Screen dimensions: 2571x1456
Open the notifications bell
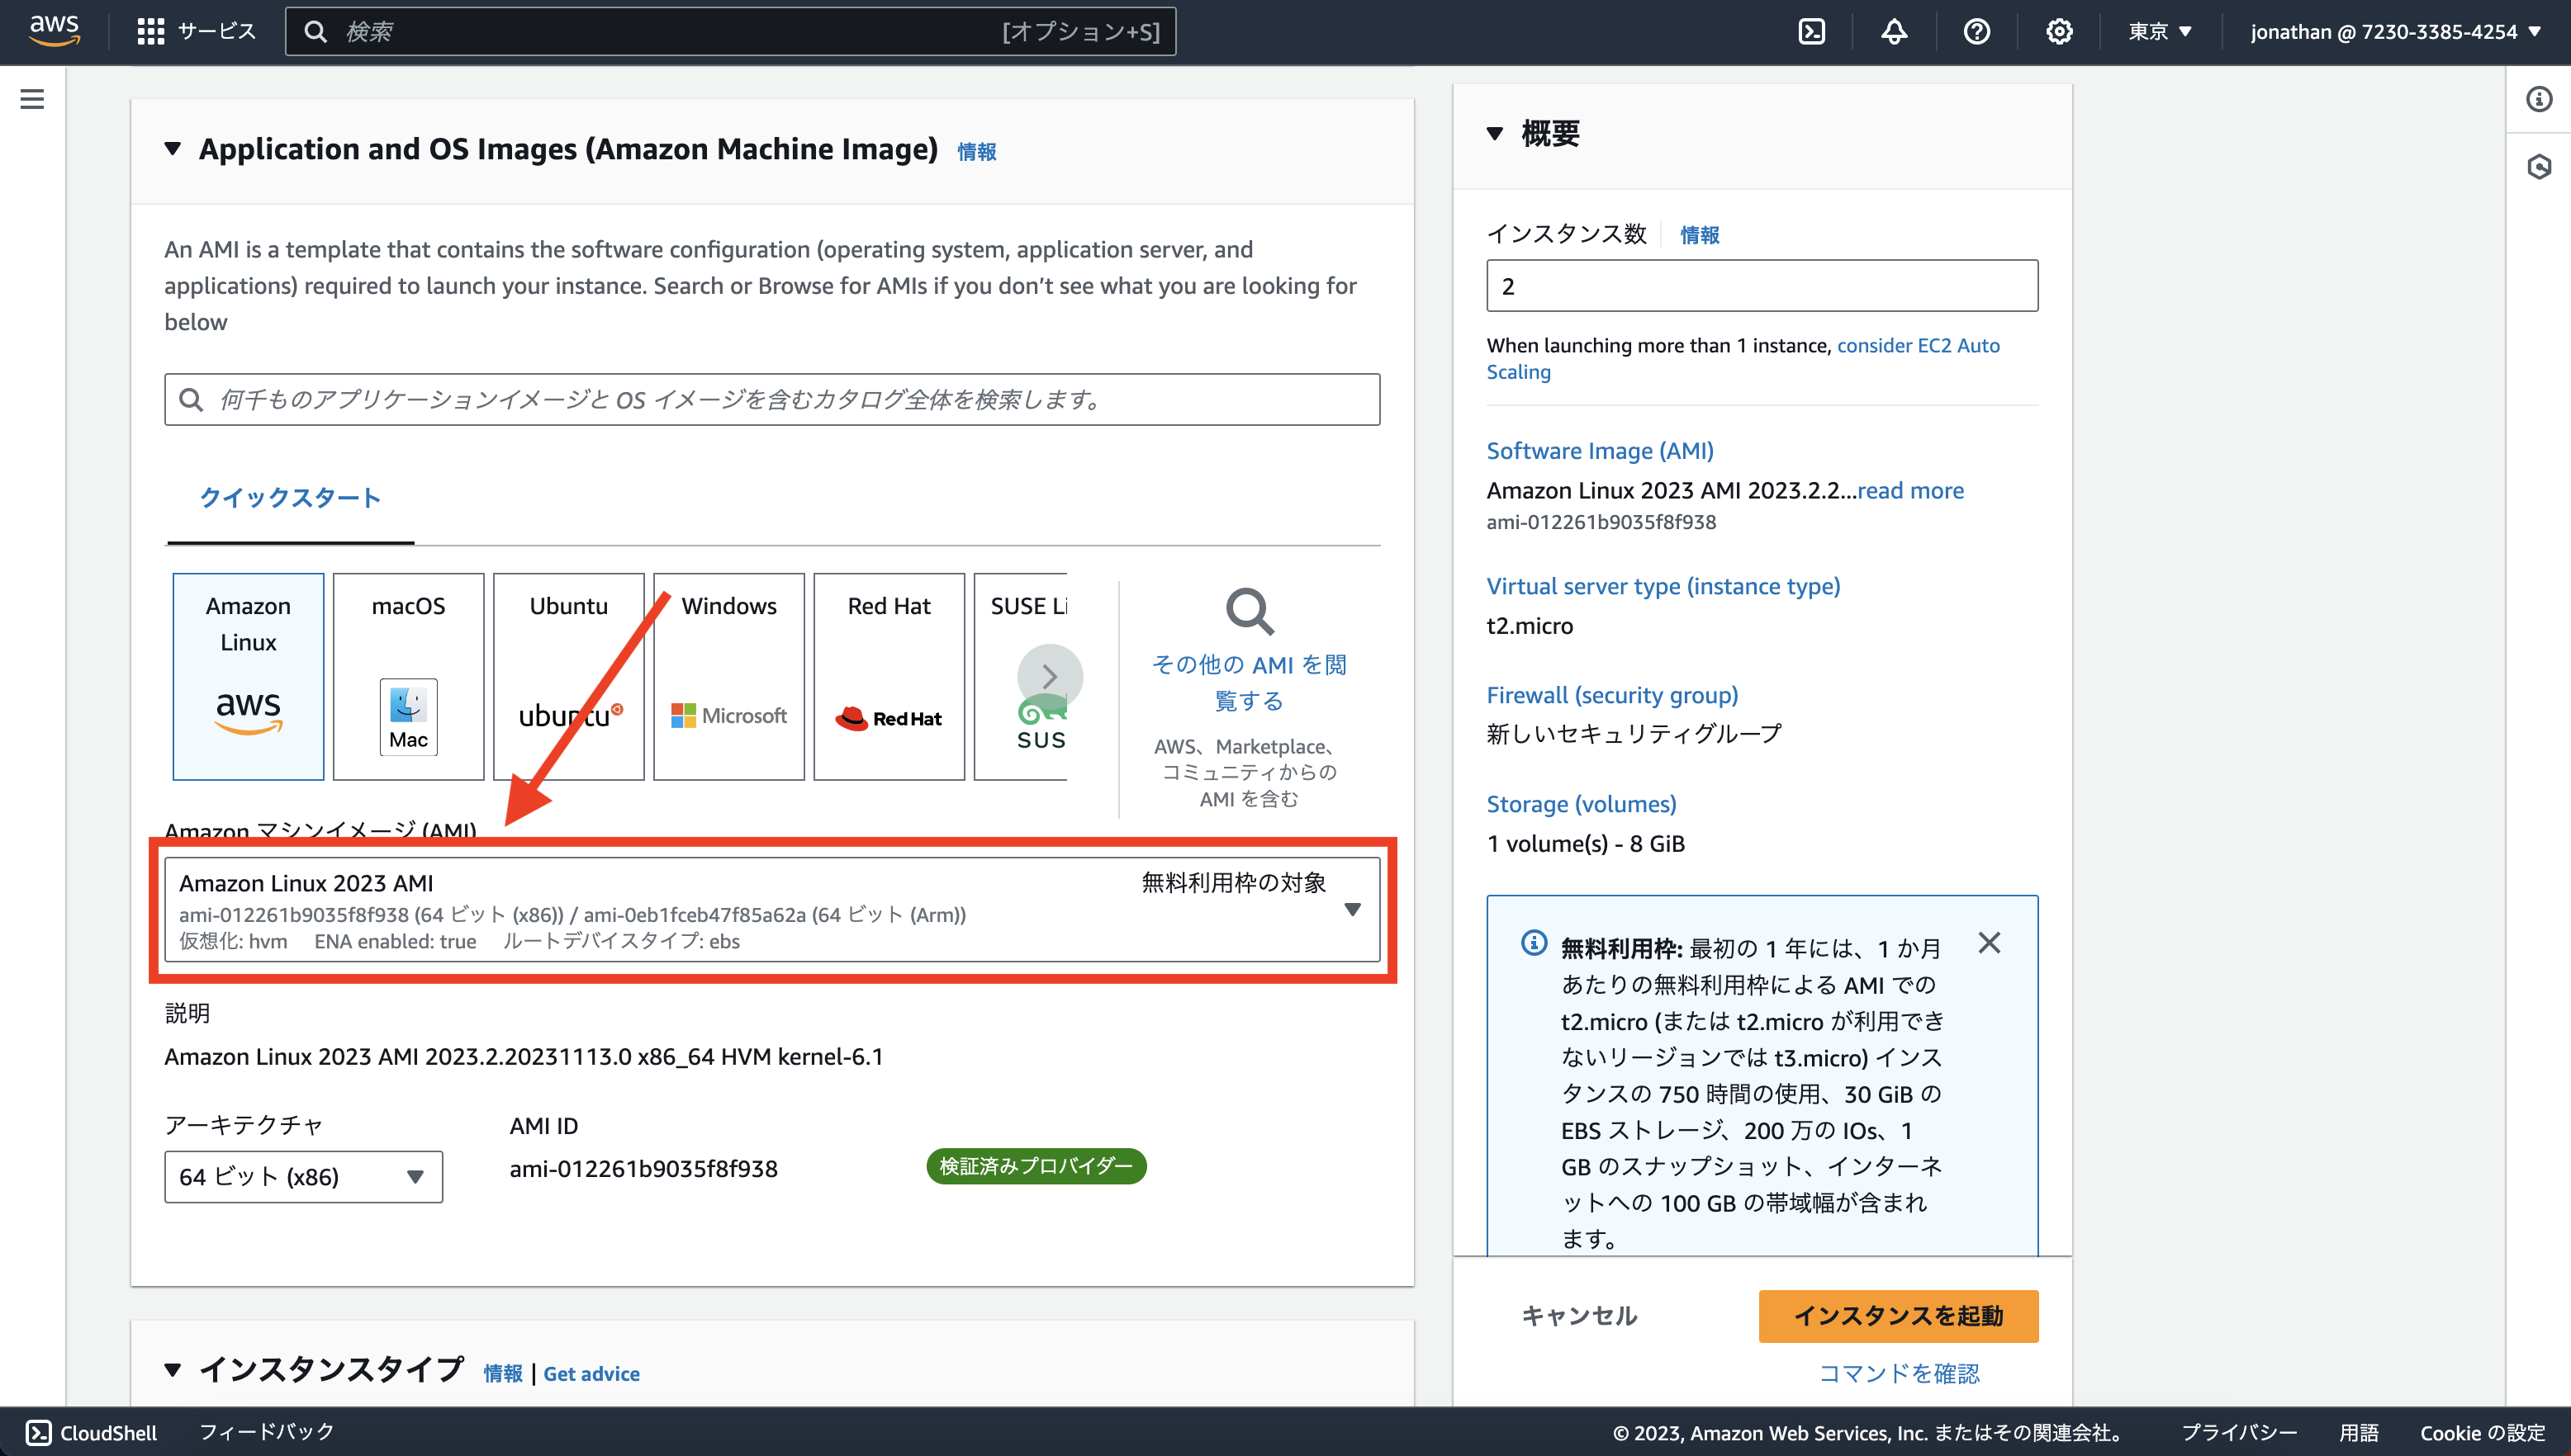tap(1895, 31)
